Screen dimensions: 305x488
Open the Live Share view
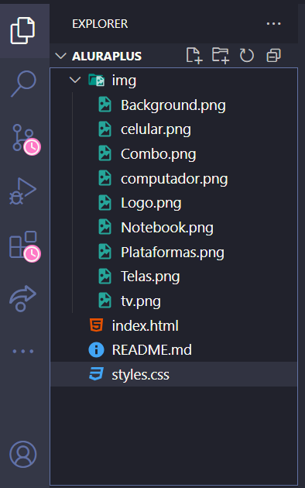tap(22, 298)
